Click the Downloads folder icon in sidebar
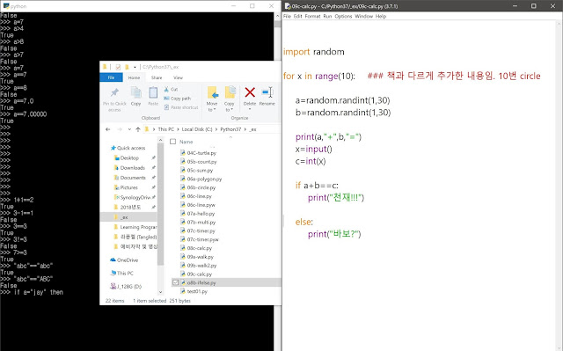563x351 pixels. (x=116, y=168)
